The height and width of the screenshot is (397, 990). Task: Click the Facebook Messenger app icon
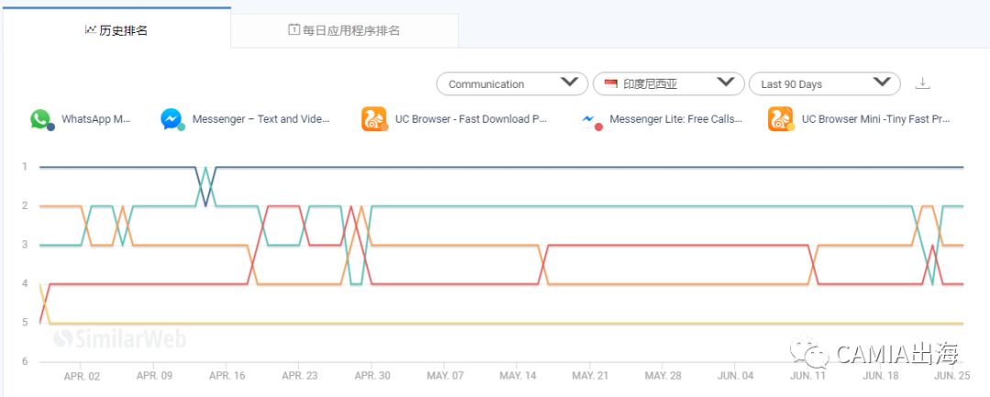pos(171,119)
